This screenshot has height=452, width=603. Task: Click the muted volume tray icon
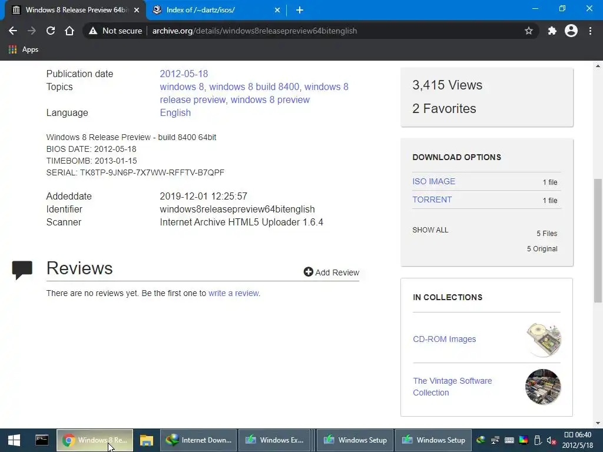coord(551,440)
